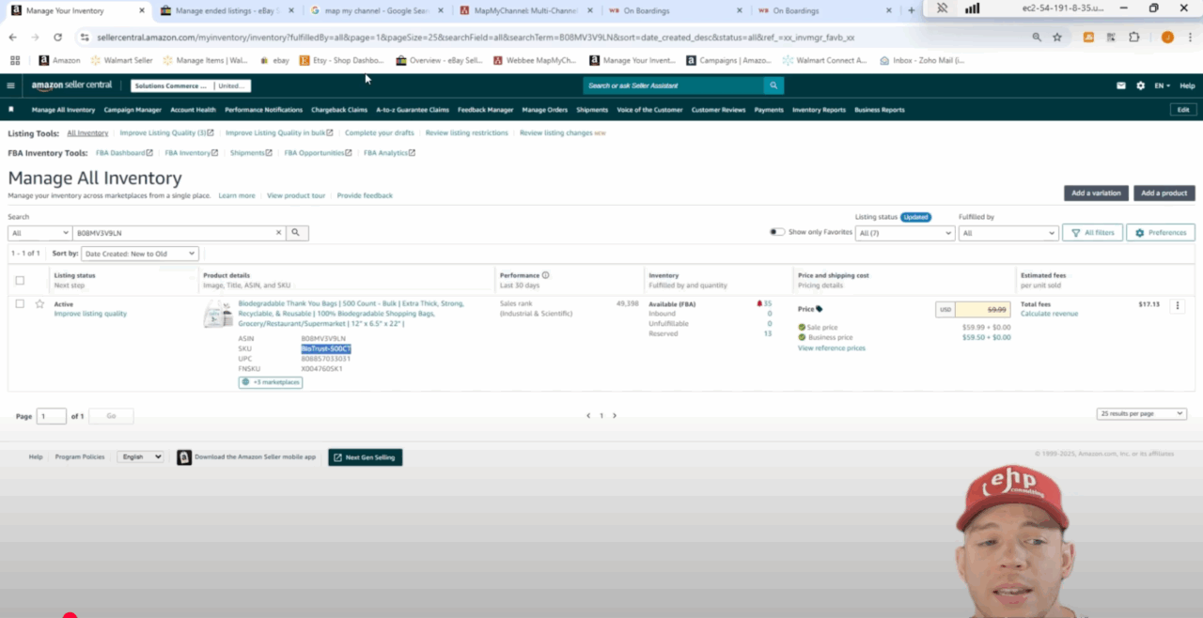The image size is (1203, 618).
Task: Open the 25 results per page dropdown
Action: click(1141, 414)
